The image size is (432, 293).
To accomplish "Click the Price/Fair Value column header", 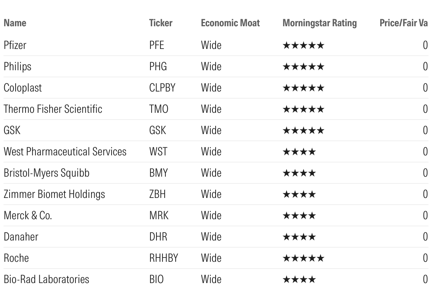I will tap(406, 23).
